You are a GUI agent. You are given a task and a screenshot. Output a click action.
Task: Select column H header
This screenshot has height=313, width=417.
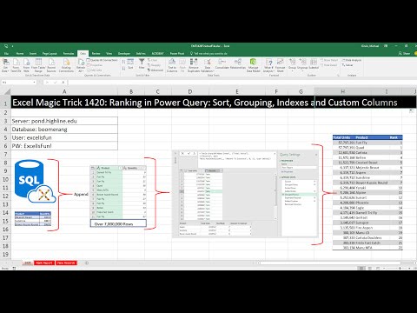pyautogui.click(x=342, y=91)
